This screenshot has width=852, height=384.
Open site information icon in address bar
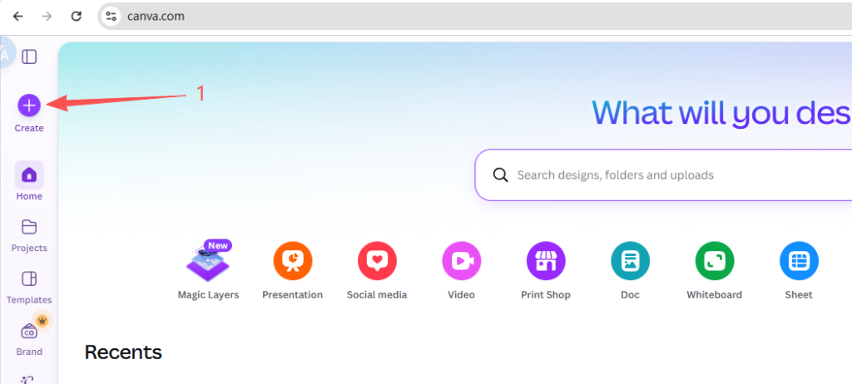point(112,17)
